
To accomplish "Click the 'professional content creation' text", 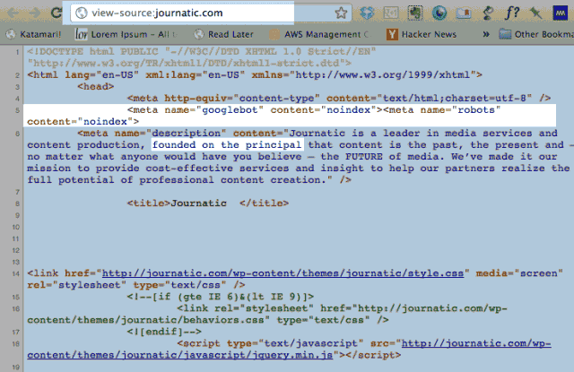I will pos(230,180).
